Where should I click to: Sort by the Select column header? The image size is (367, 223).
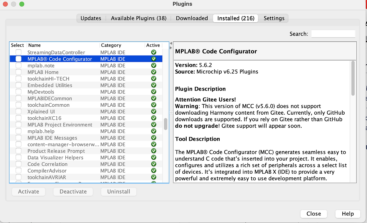(x=18, y=45)
